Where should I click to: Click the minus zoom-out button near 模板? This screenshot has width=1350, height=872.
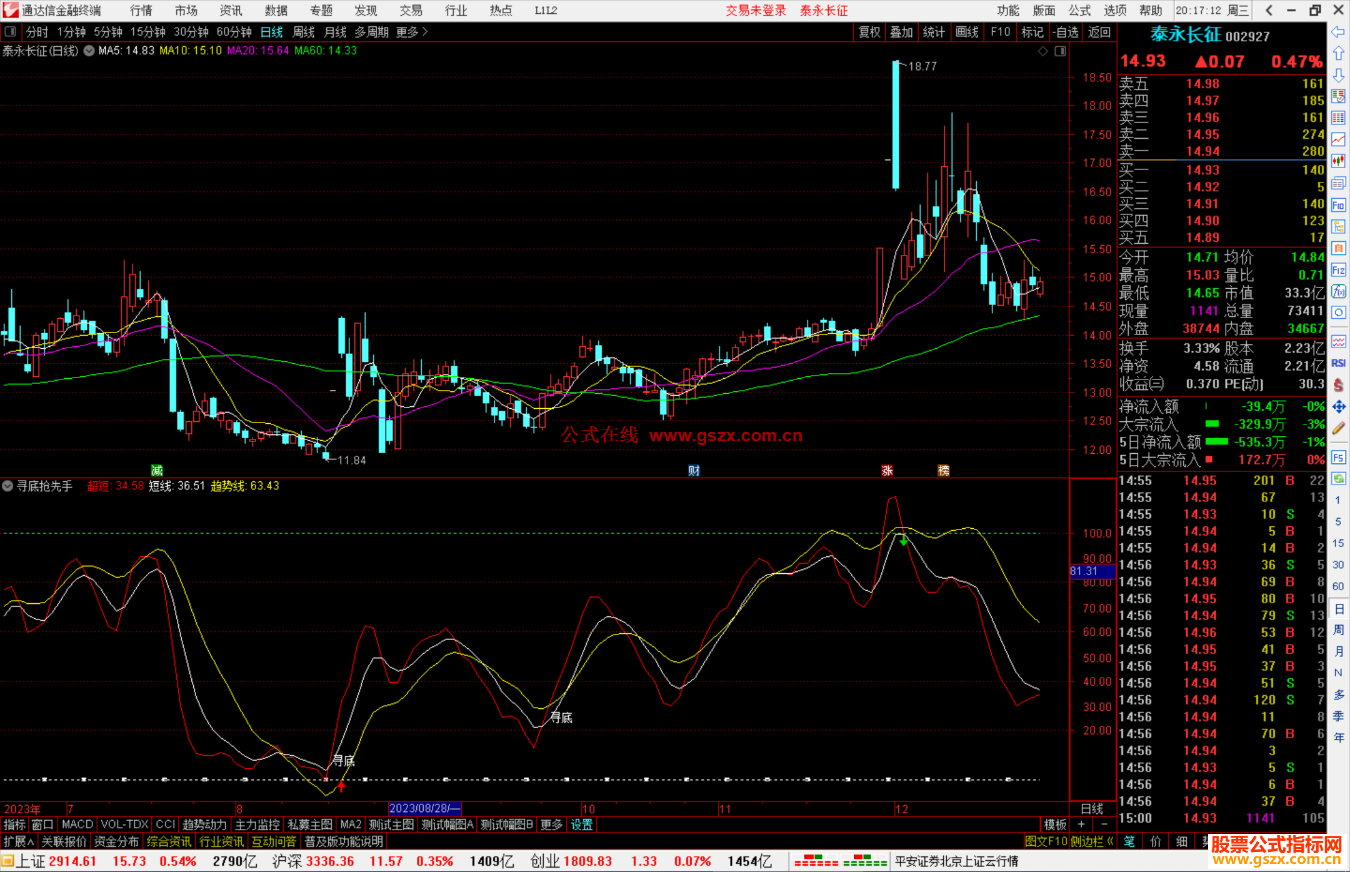pos(1104,824)
